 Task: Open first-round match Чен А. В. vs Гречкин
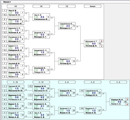point(16,13)
